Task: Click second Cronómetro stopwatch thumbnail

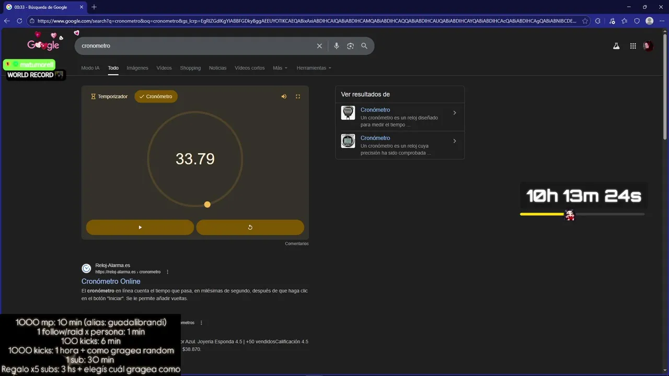Action: tap(348, 141)
